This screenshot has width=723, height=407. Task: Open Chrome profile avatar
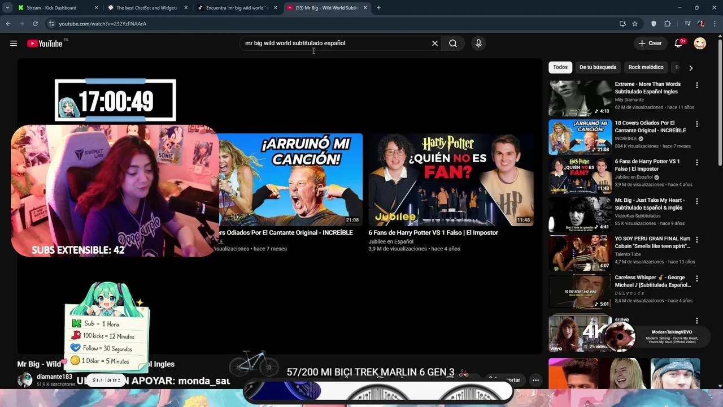701,24
